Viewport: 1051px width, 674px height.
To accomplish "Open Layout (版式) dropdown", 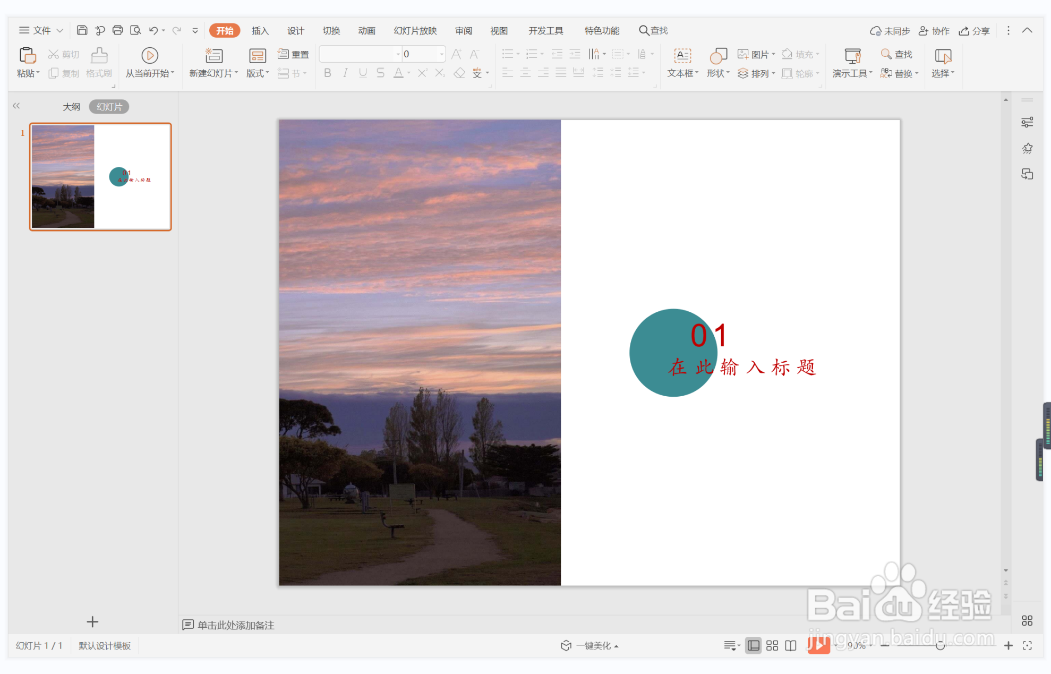I will tap(258, 73).
